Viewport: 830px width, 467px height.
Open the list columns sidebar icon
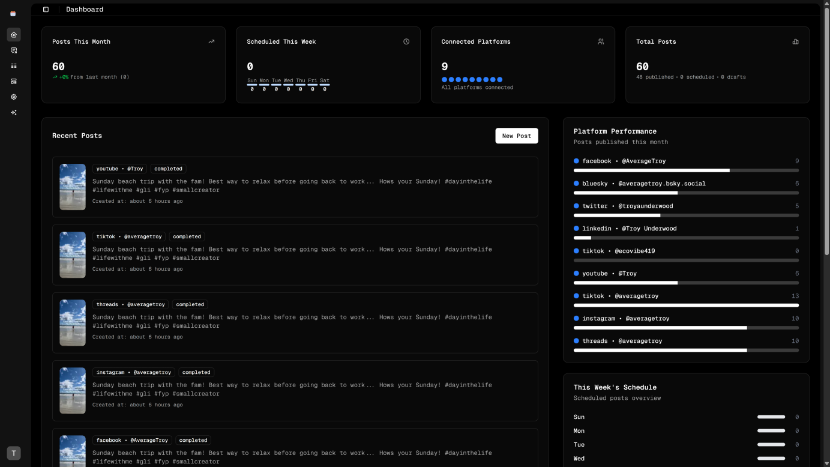pyautogui.click(x=14, y=66)
